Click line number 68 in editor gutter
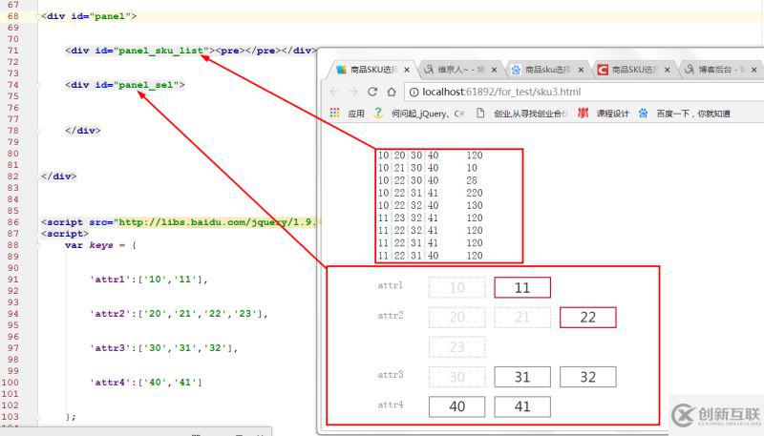Viewport: 764px width, 436px height. coord(13,16)
